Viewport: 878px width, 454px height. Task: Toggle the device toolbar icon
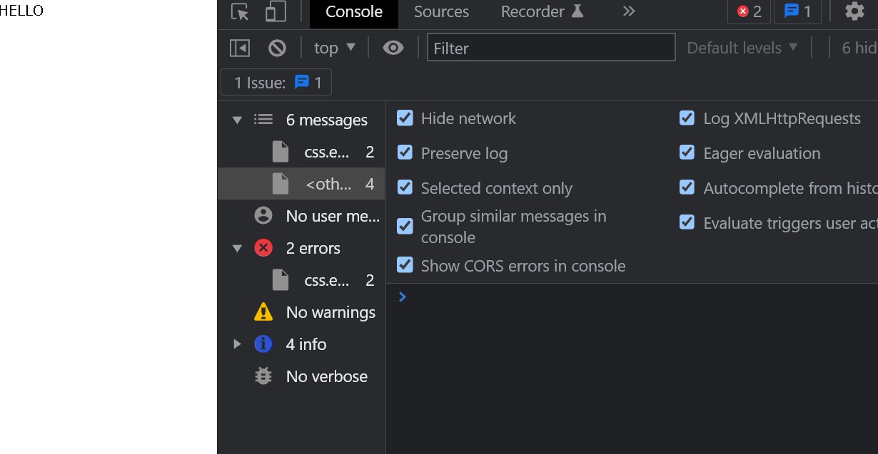click(276, 12)
